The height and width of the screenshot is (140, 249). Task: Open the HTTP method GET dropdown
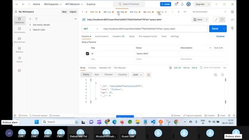pos(91,29)
